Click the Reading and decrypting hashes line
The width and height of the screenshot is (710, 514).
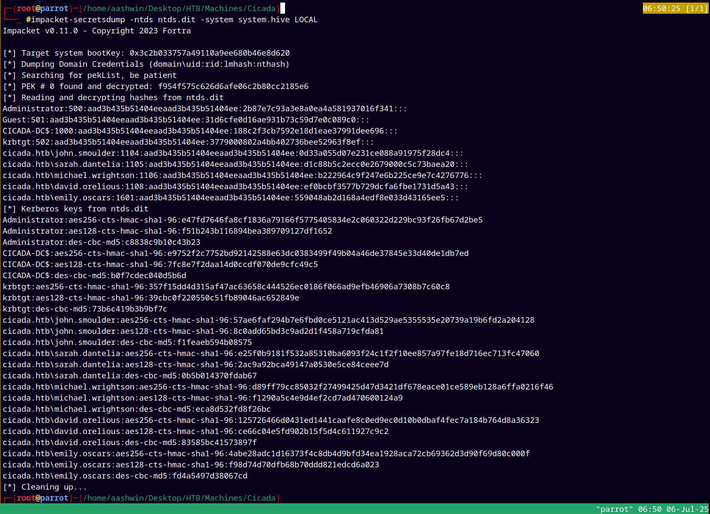[x=113, y=98]
